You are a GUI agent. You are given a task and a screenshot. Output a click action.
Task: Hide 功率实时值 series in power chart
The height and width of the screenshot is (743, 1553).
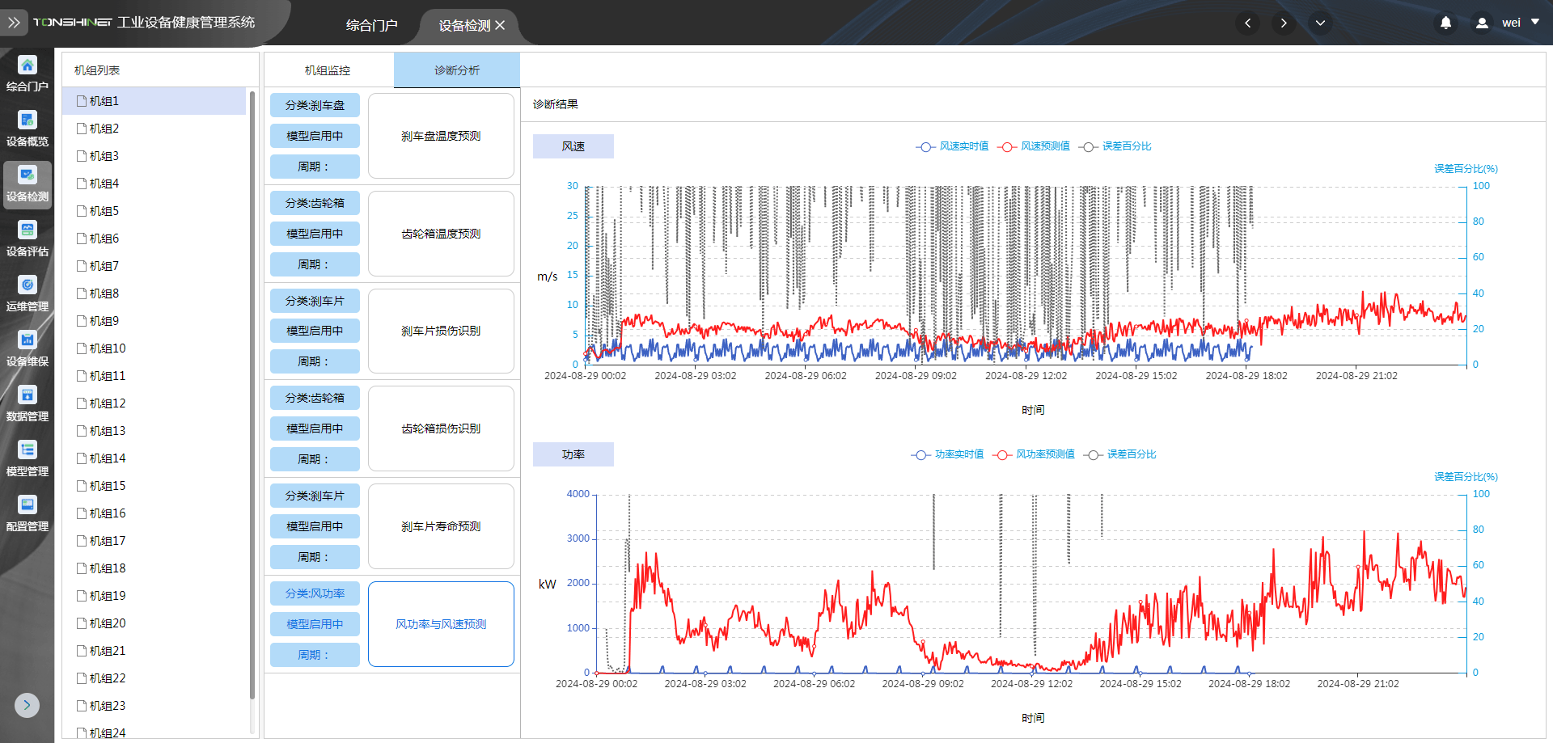pyautogui.click(x=947, y=454)
